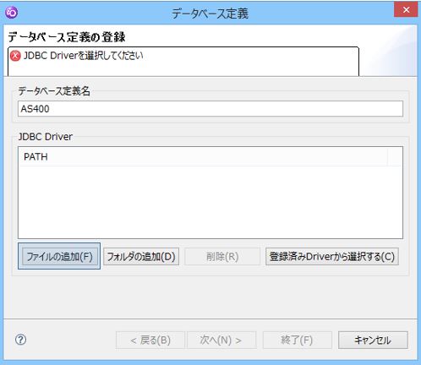Click the PATH column header
The height and width of the screenshot is (365, 421).
203,156
